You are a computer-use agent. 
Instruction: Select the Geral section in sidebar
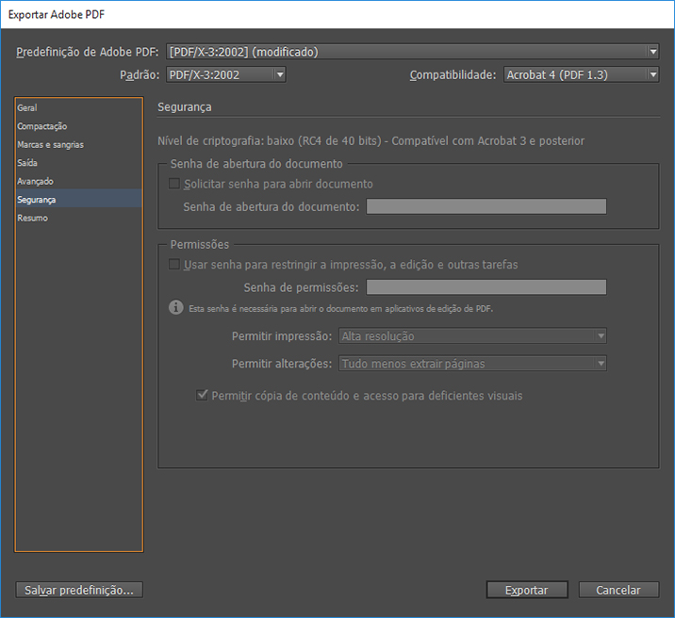pyautogui.click(x=28, y=108)
